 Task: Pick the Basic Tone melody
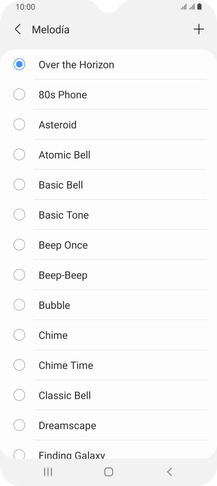109,215
